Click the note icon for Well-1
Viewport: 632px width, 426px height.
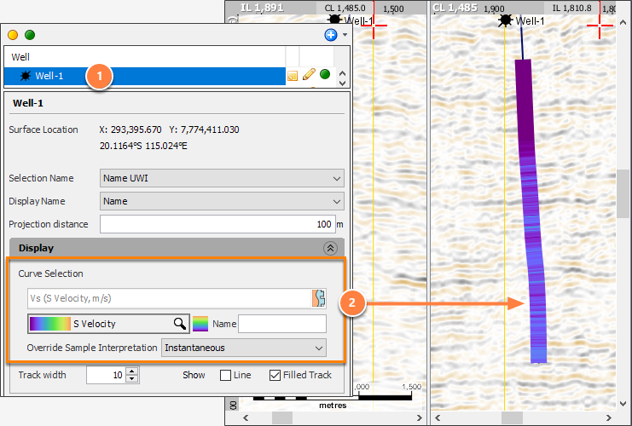pos(293,75)
